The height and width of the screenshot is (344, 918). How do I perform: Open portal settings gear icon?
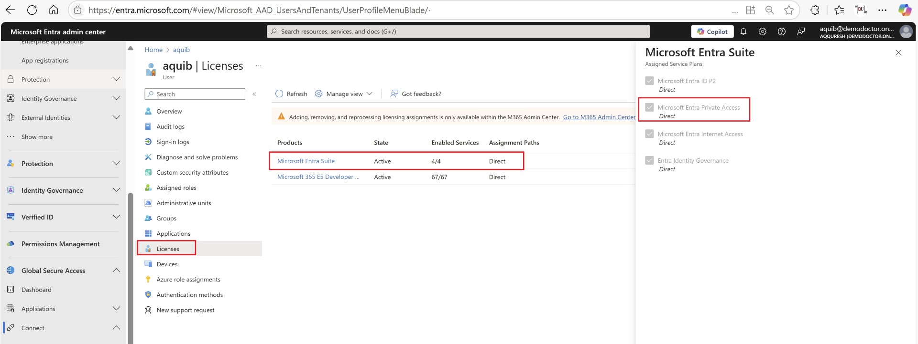tap(763, 31)
